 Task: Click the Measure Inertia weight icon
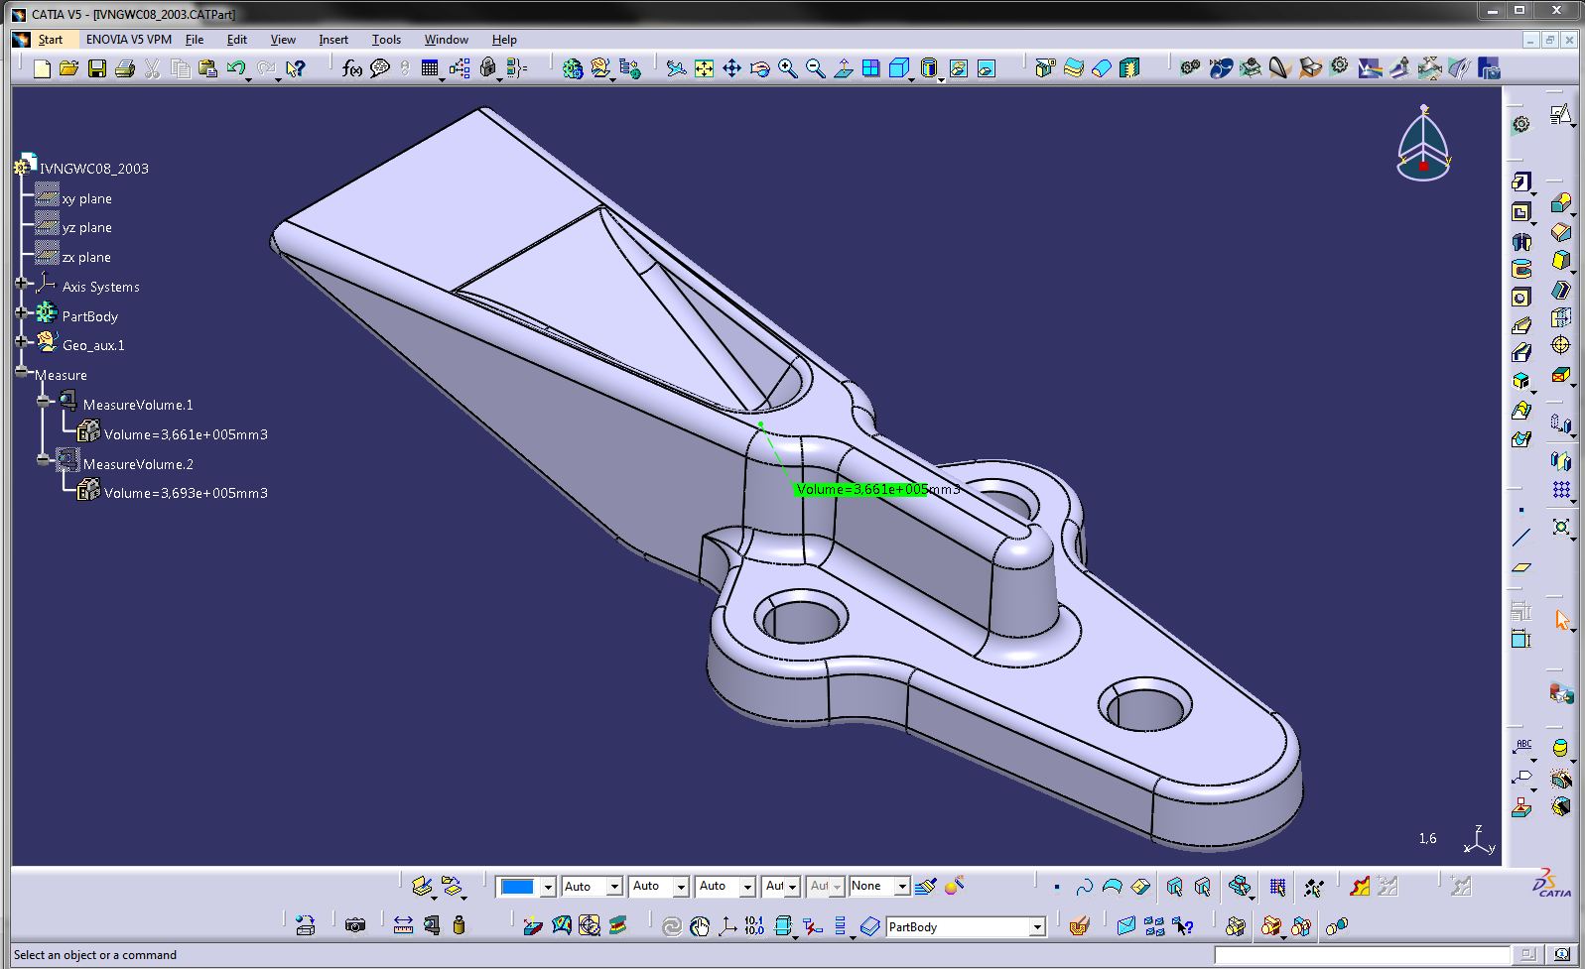pyautogui.click(x=459, y=925)
